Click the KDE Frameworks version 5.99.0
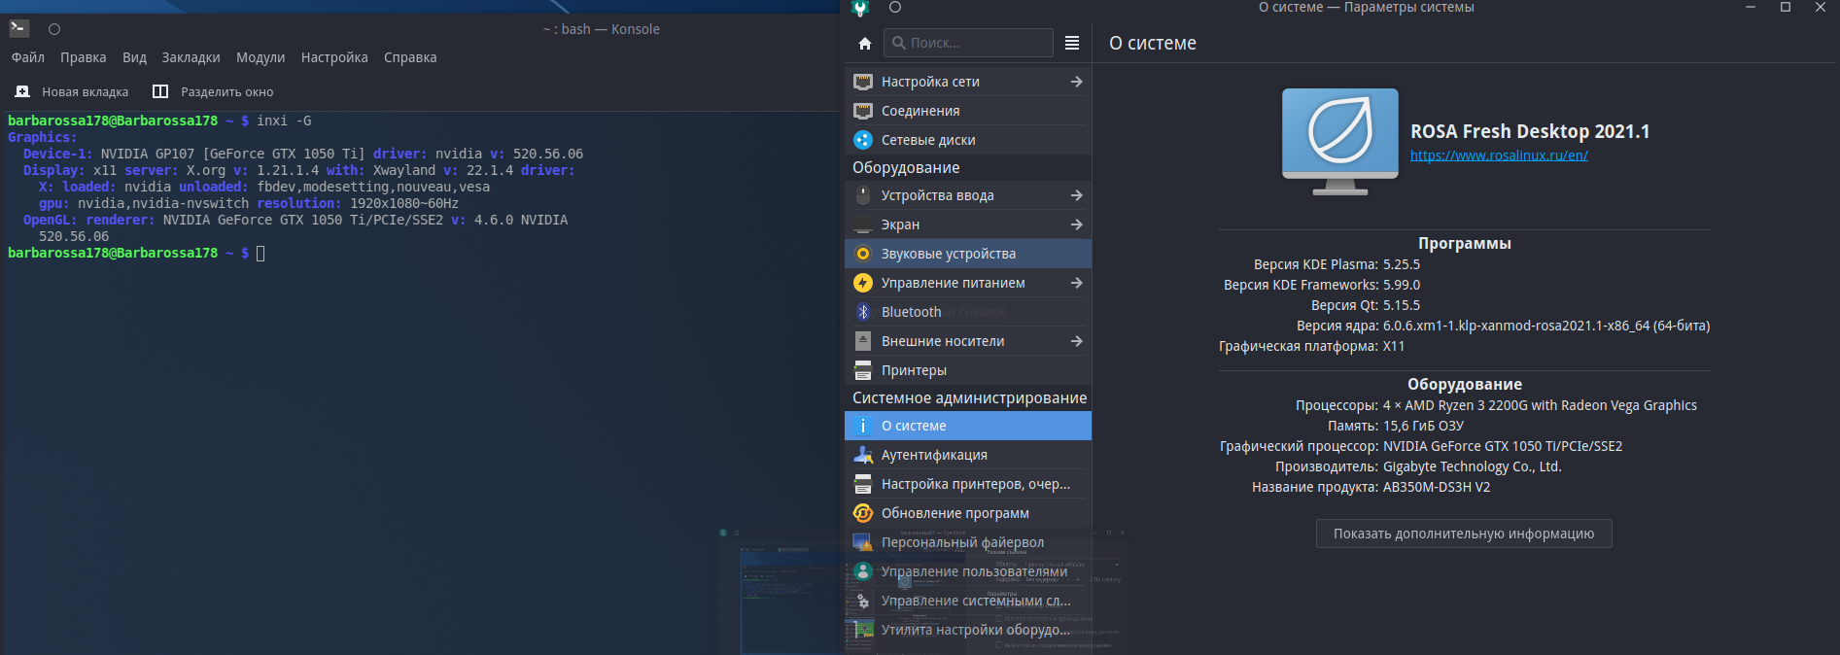1840x655 pixels. tap(1402, 285)
